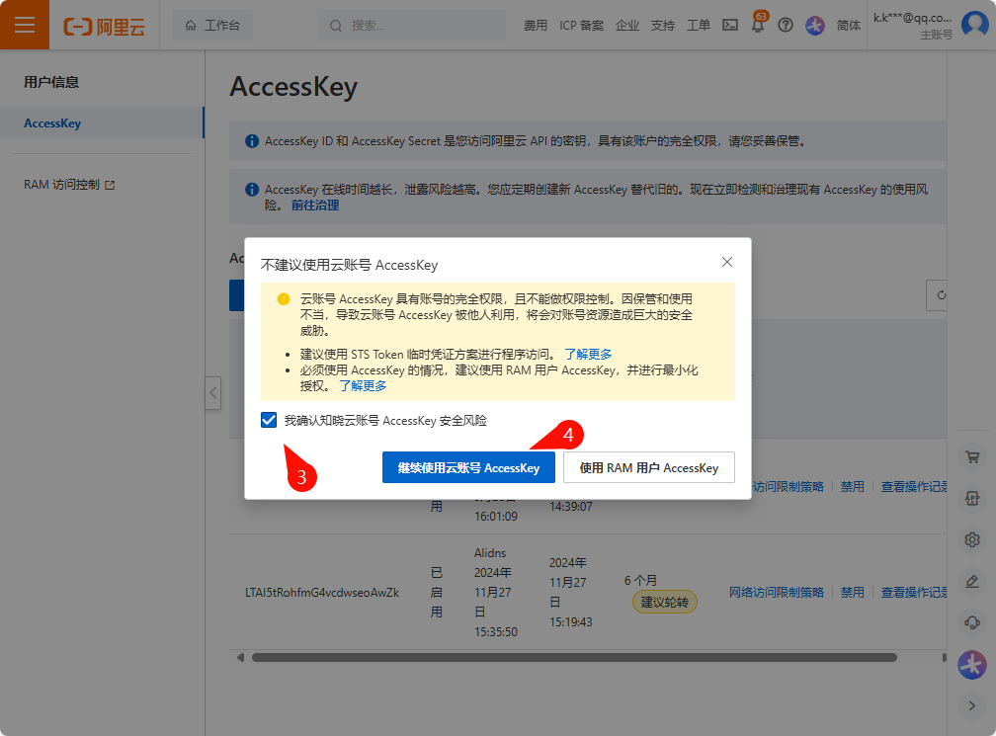Open 了解更多 link after 授权

pyautogui.click(x=363, y=386)
